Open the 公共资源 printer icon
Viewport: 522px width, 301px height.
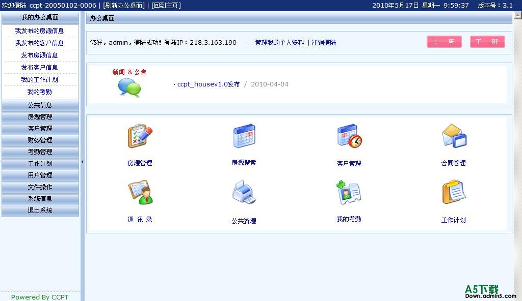244,192
